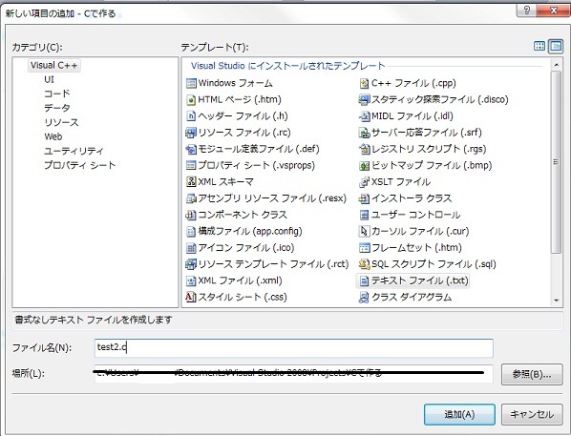Select the Visual C++ category node
The image size is (571, 436).
(x=53, y=65)
